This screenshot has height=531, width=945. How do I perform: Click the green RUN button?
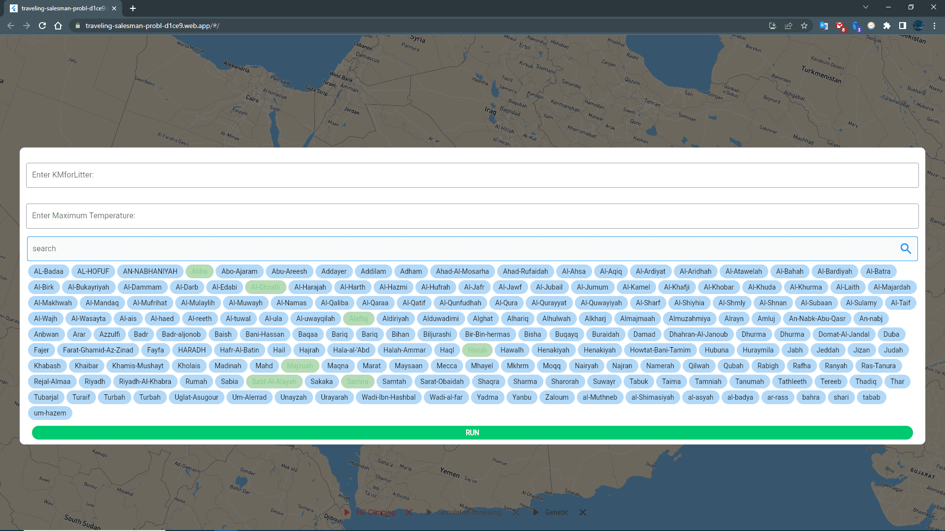[472, 433]
